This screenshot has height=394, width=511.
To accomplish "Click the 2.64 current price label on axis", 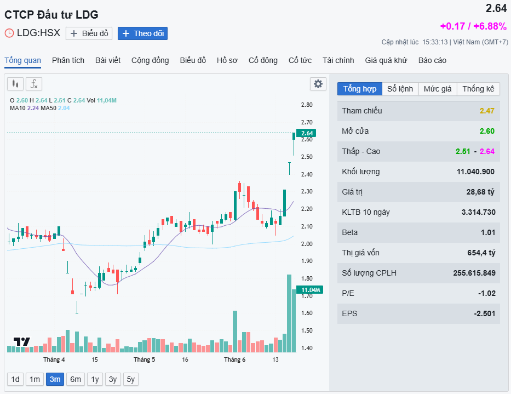I will (x=307, y=133).
